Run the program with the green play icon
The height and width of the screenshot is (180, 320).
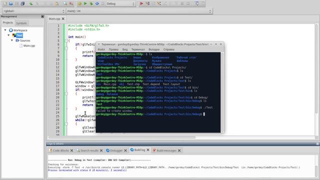point(85,3)
